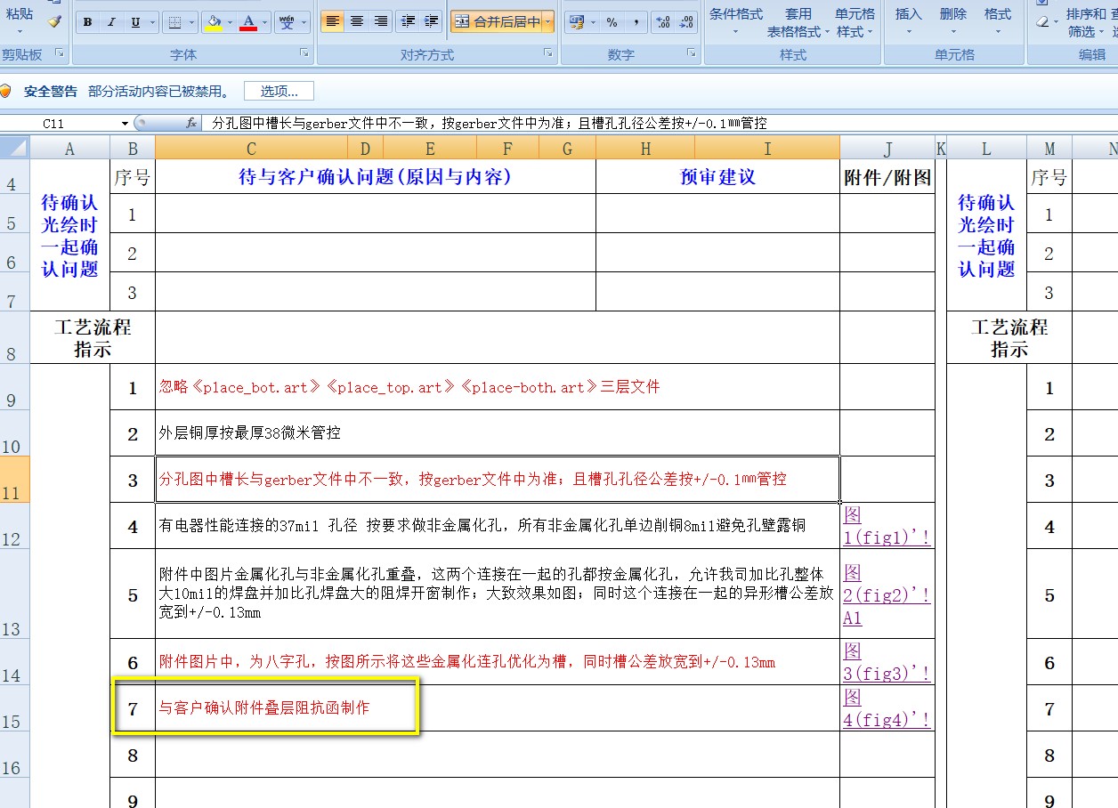Open Delete cells (删除) menu
Screen dimensions: 1118x808
coord(953,21)
